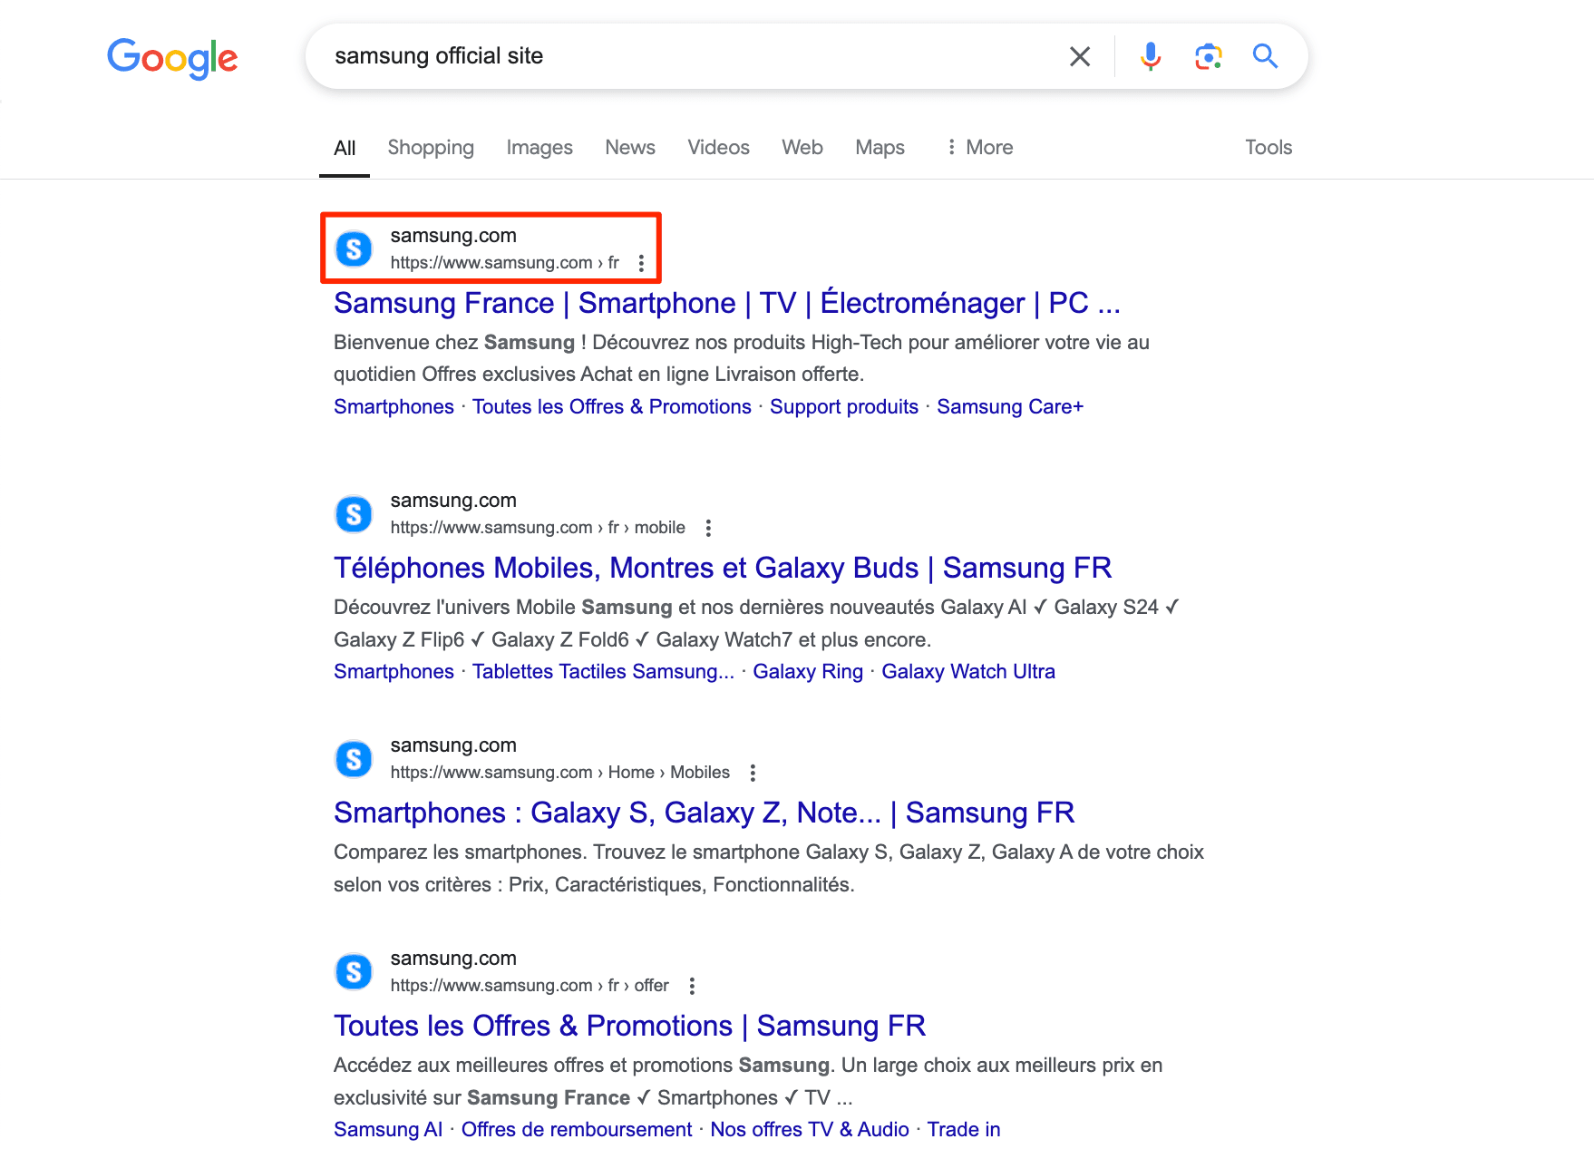Click the Trade in sitelink
Image resolution: width=1594 pixels, height=1149 pixels.
coord(964,1129)
